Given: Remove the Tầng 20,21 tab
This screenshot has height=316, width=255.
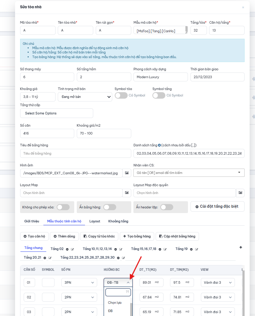Looking at the screenshot, I should (45, 258).
